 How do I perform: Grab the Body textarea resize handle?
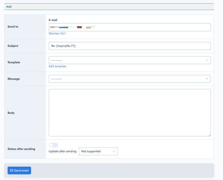coord(210,135)
